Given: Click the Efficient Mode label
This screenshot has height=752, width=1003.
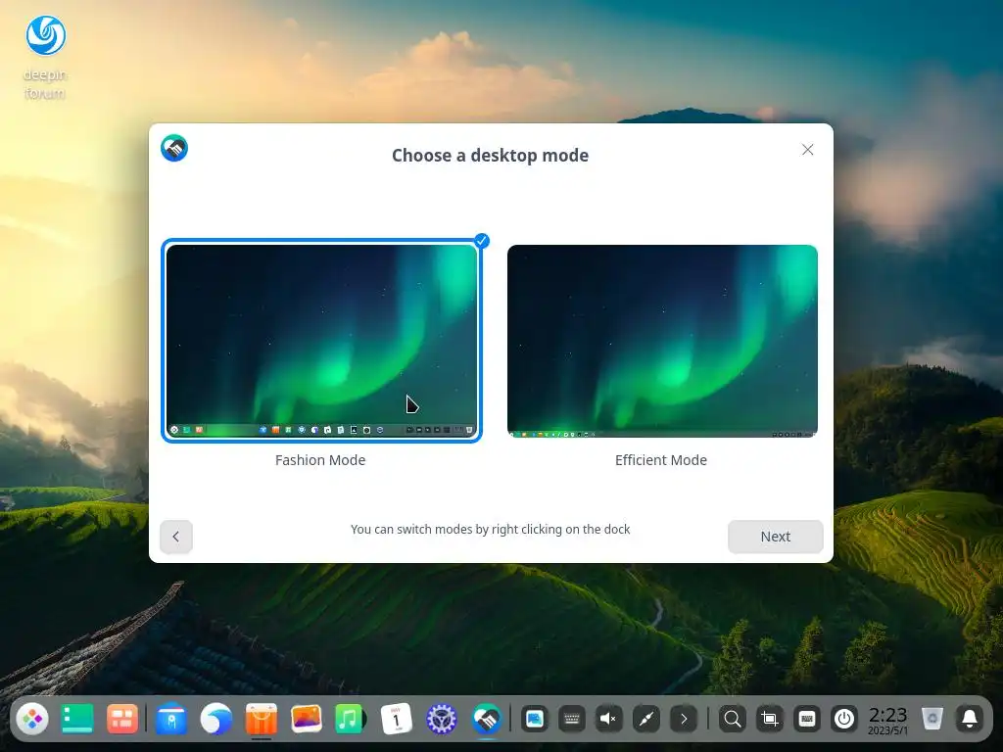Looking at the screenshot, I should click(661, 460).
